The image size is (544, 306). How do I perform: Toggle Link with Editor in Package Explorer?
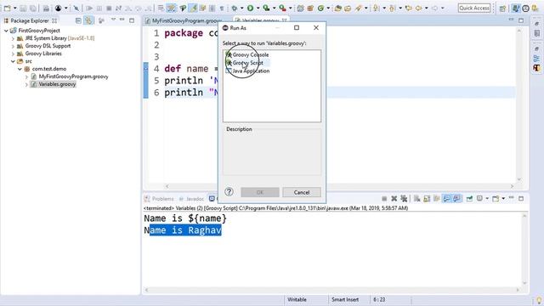pos(88,20)
